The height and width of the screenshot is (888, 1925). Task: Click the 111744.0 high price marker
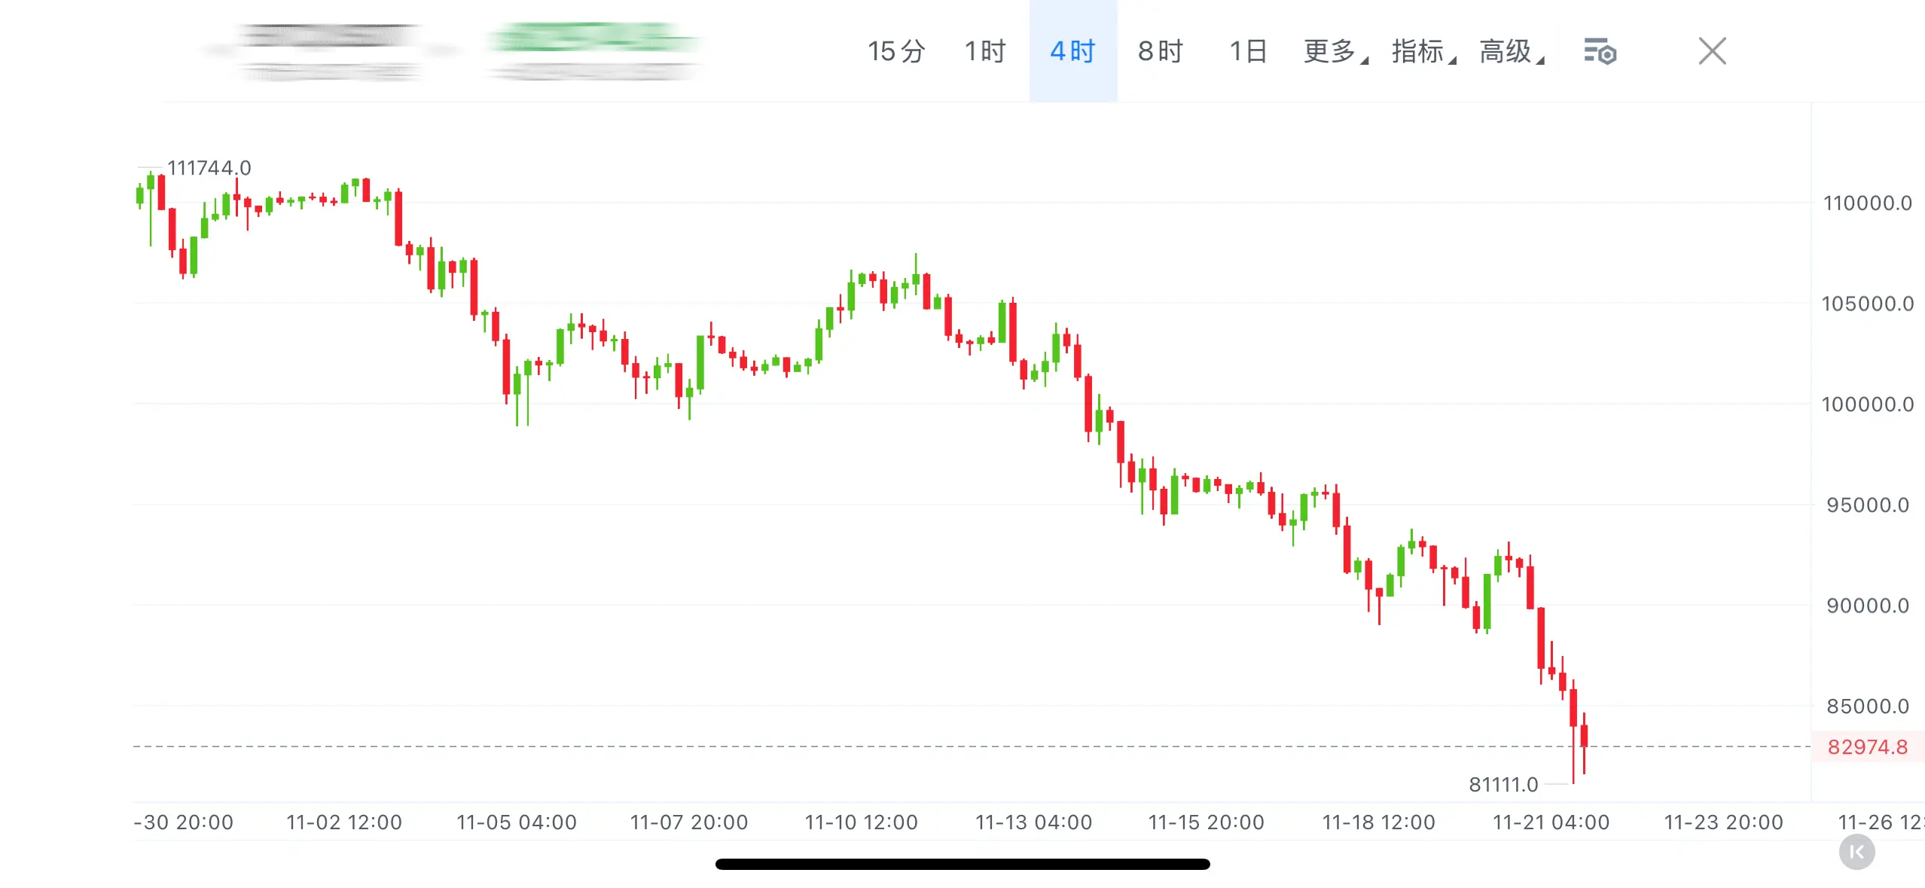[209, 167]
